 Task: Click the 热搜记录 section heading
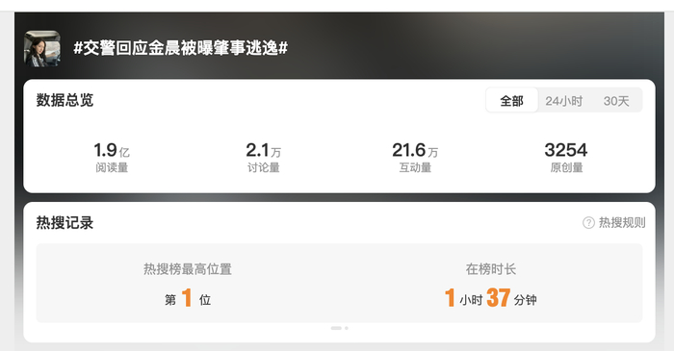65,223
